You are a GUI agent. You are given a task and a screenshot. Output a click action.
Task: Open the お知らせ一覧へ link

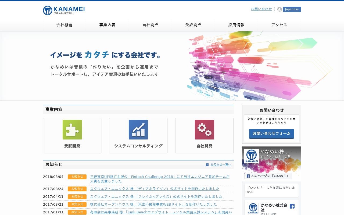(x=221, y=164)
